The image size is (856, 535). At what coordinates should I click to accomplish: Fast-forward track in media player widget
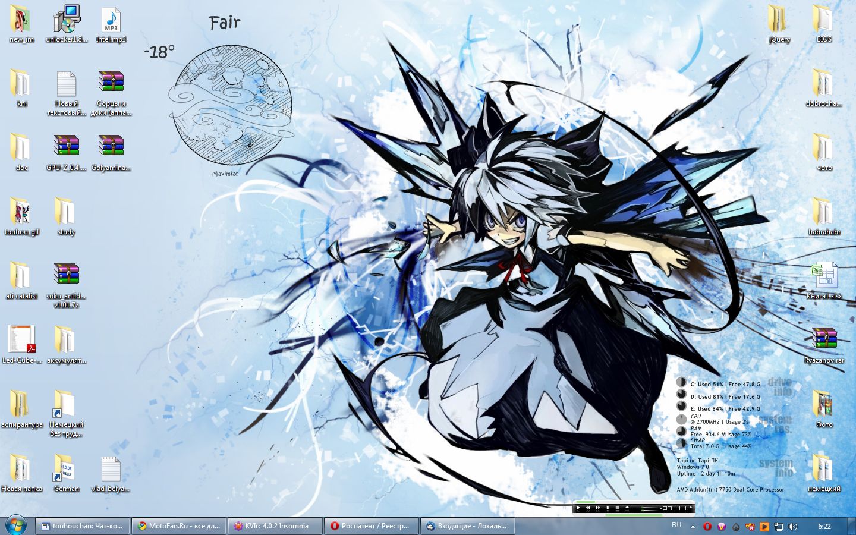click(598, 508)
